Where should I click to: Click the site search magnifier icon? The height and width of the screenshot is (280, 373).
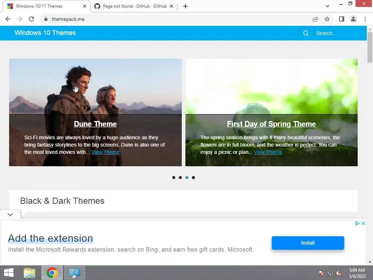306,33
